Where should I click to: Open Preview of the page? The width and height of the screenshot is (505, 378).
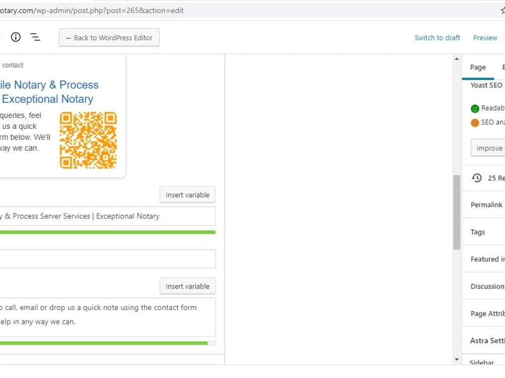(485, 38)
